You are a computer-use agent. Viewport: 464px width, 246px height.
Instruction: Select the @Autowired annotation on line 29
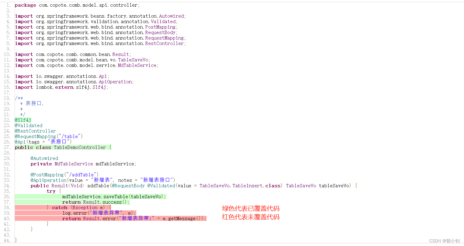tap(44, 158)
